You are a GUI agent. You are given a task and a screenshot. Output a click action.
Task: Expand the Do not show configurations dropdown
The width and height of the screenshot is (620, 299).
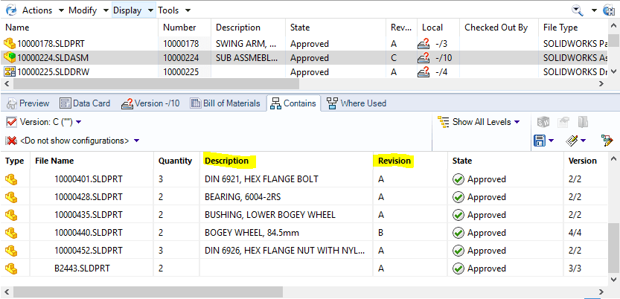pyautogui.click(x=136, y=141)
